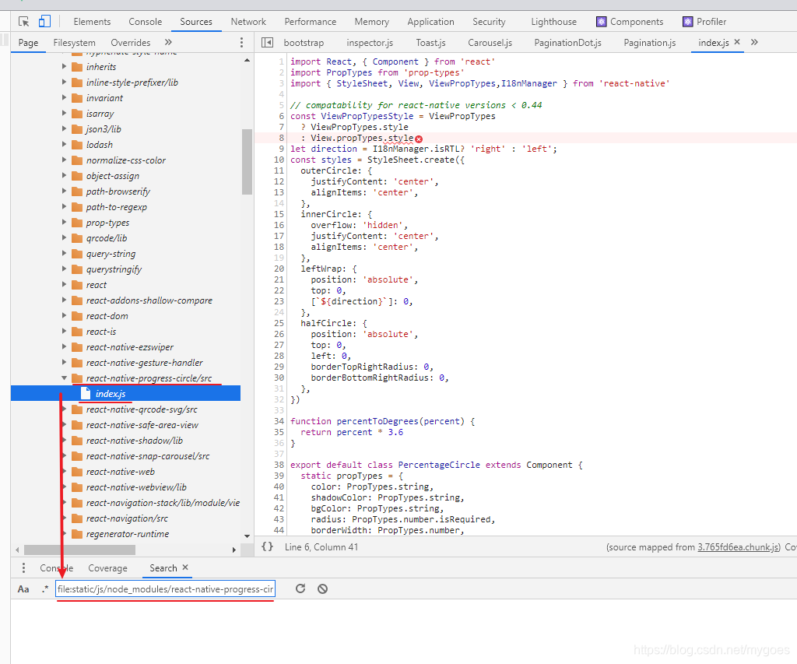Image resolution: width=797 pixels, height=664 pixels.
Task: Expand the react-native-web folder
Action: (64, 471)
